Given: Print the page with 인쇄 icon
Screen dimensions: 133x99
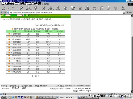Looking at the screenshot, I should [x=80, y=8].
